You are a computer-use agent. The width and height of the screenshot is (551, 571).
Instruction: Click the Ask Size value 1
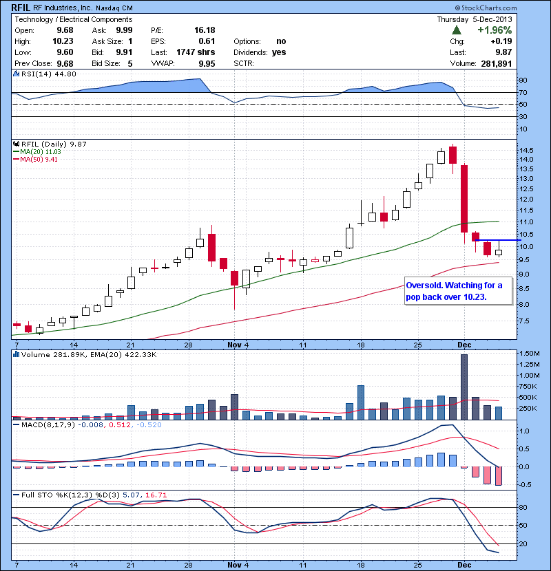point(131,41)
